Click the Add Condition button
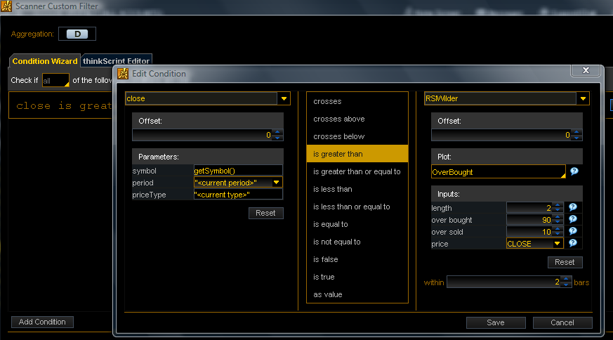Screen dimensions: 613x340 click(42, 322)
